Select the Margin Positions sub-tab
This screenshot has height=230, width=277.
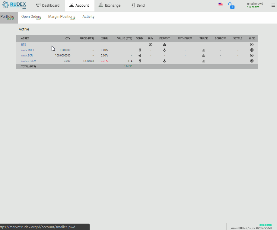coord(62,18)
